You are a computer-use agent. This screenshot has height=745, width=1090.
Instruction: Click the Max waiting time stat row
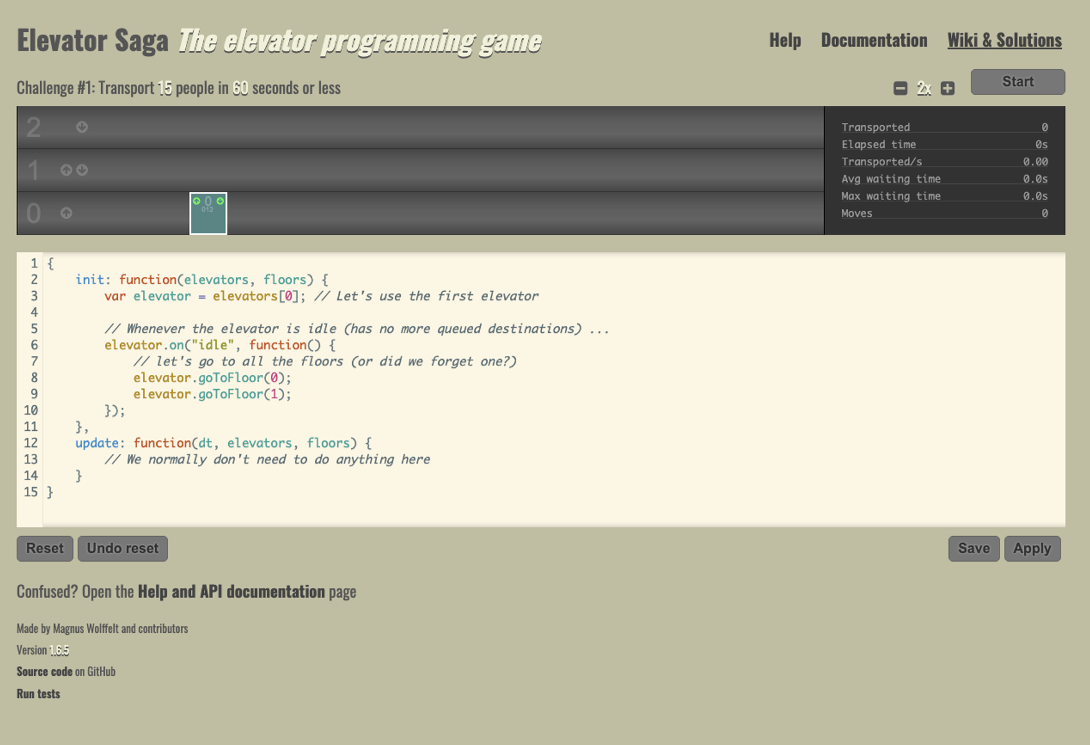944,196
